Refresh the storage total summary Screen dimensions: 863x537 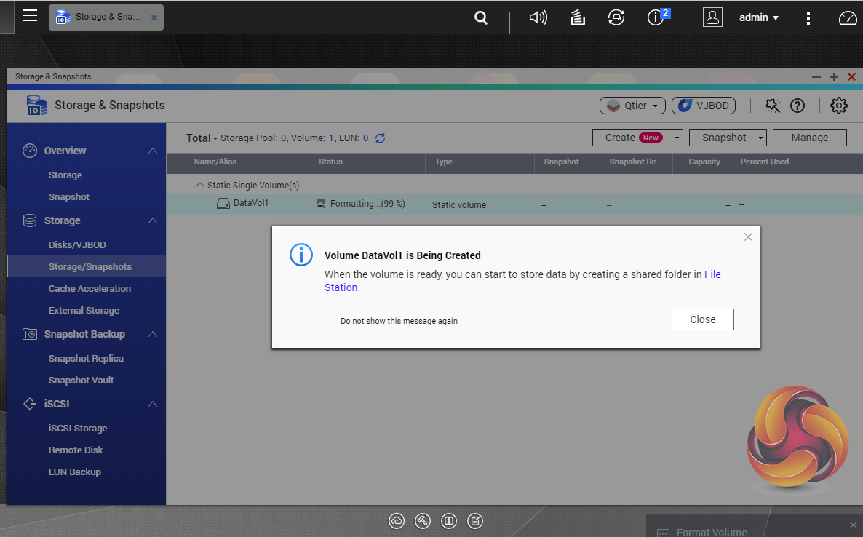point(380,138)
